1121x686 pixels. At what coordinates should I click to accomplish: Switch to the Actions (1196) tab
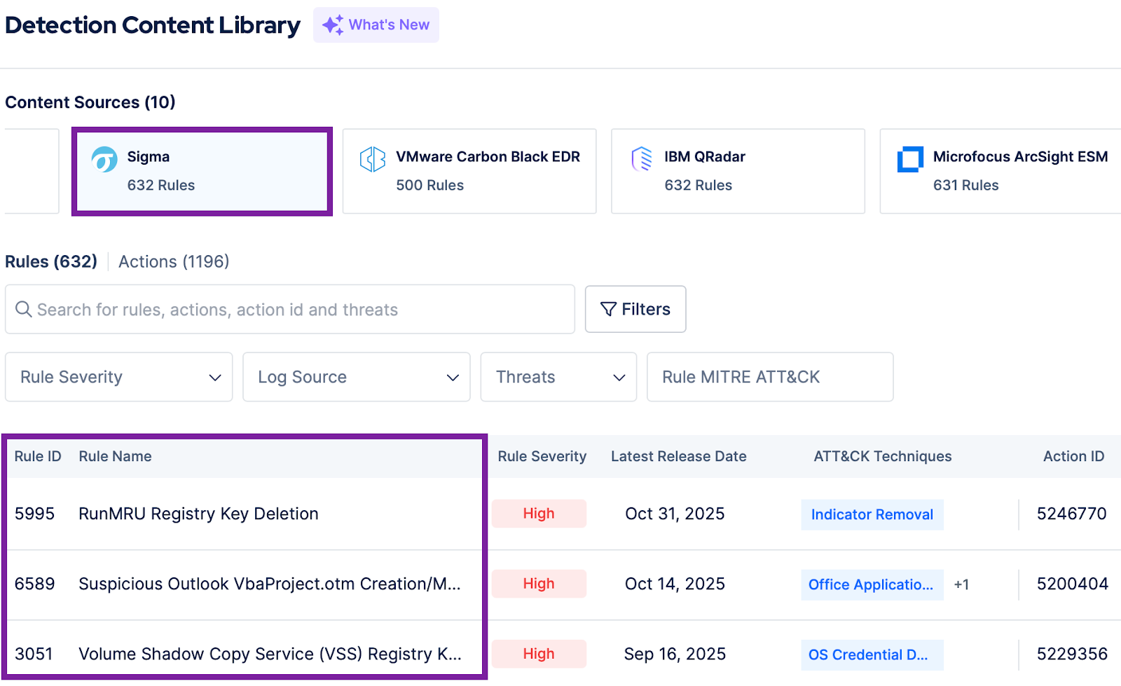173,261
